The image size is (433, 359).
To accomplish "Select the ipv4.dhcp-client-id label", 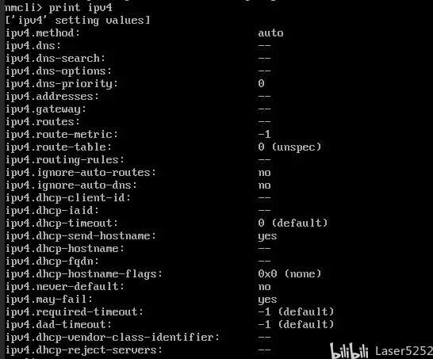I will point(68,198).
